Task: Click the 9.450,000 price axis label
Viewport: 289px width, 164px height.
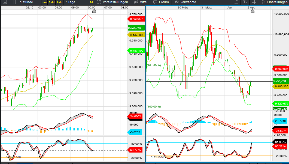Action: tap(136, 67)
